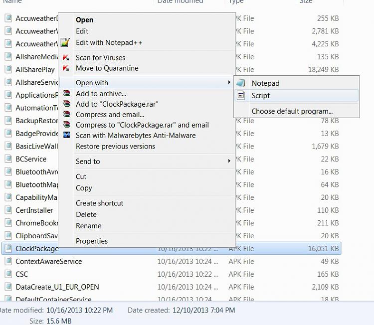374x325 pixels.
Task: Click WinRAR icon beside Compress to "ClockPackage.rar" and email
Action: [x=66, y=125]
